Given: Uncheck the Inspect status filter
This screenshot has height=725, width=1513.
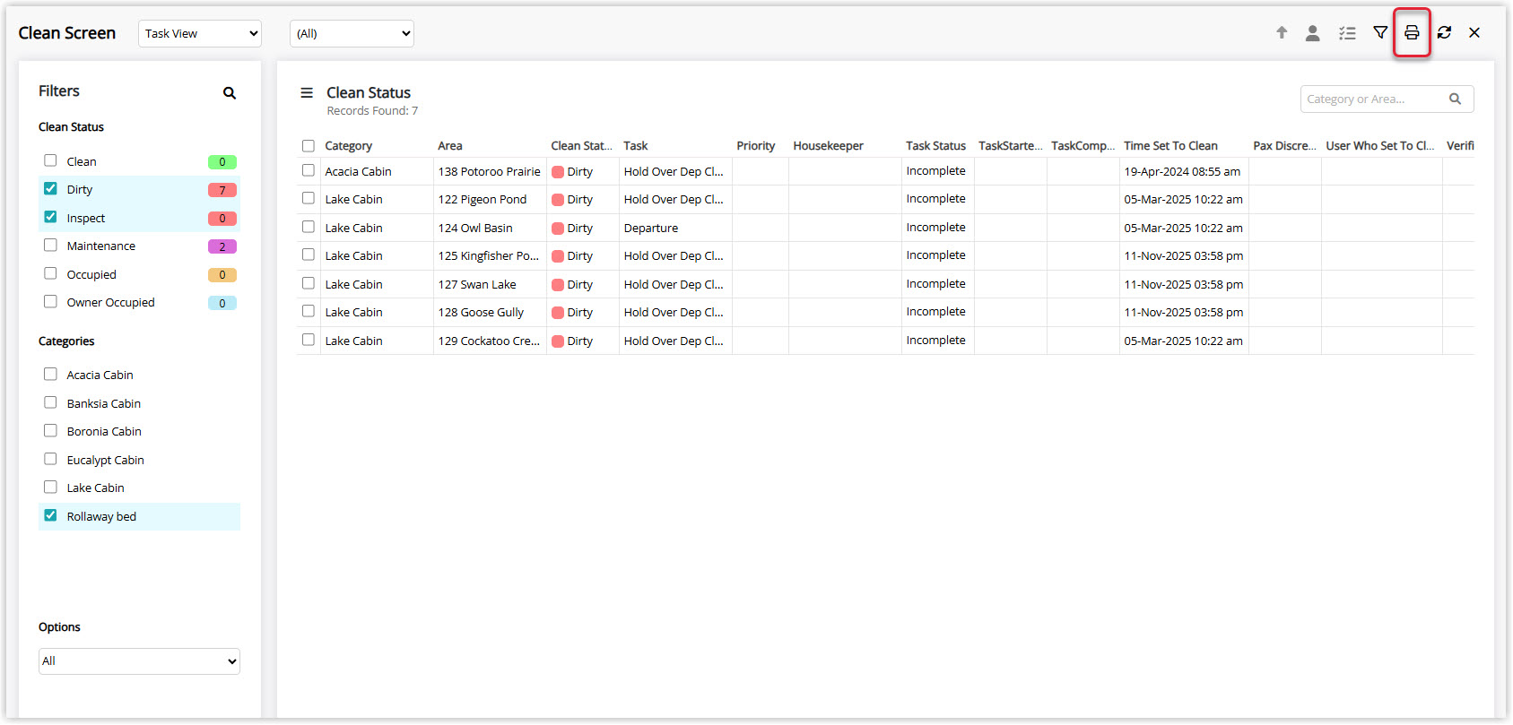Looking at the screenshot, I should [x=50, y=217].
